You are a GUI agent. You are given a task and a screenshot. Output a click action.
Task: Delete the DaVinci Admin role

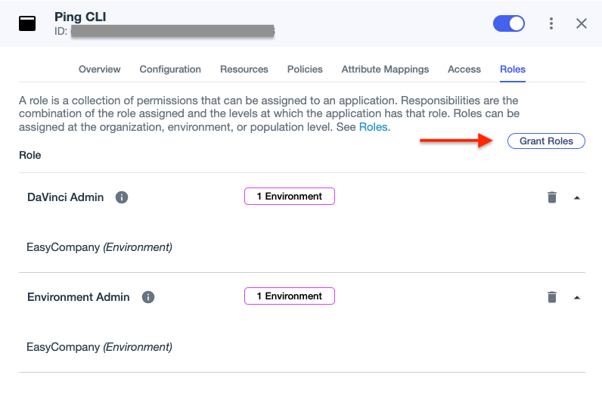tap(552, 197)
